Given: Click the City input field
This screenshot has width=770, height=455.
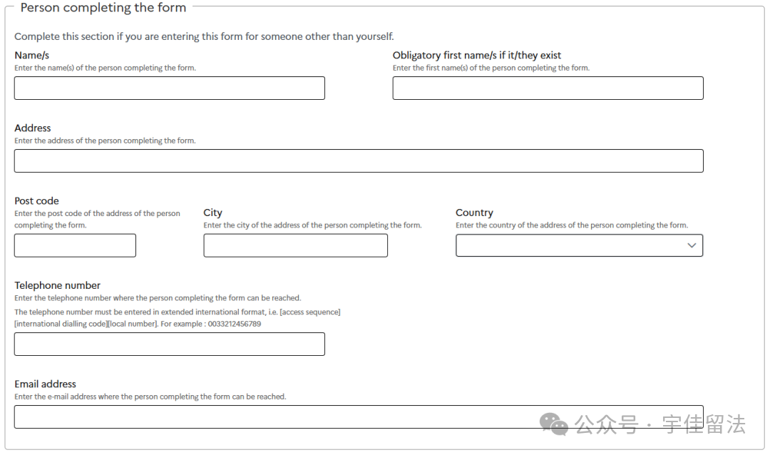Looking at the screenshot, I should pyautogui.click(x=295, y=246).
